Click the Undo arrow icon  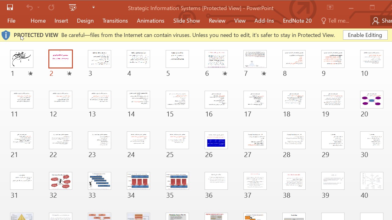pyautogui.click(x=29, y=7)
